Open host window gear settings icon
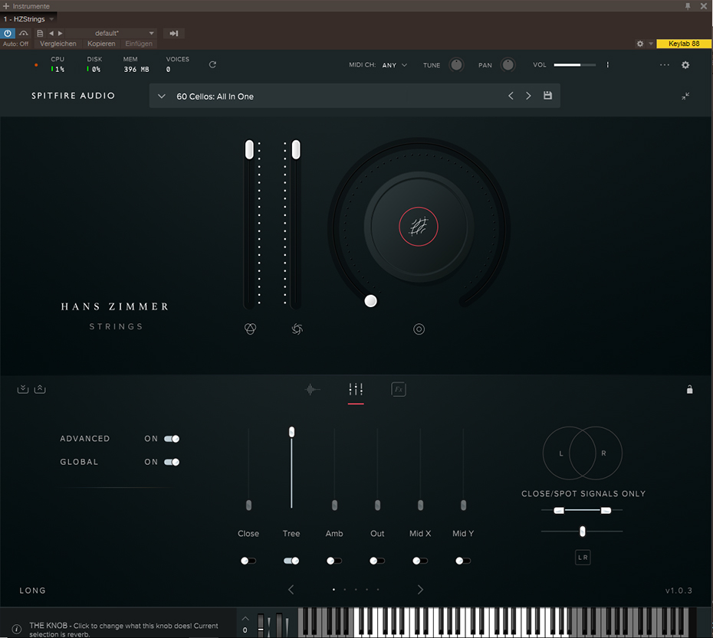The width and height of the screenshot is (713, 638). [x=640, y=44]
